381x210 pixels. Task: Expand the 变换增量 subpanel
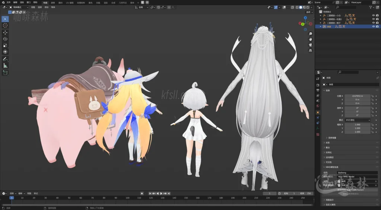[x=332, y=138]
